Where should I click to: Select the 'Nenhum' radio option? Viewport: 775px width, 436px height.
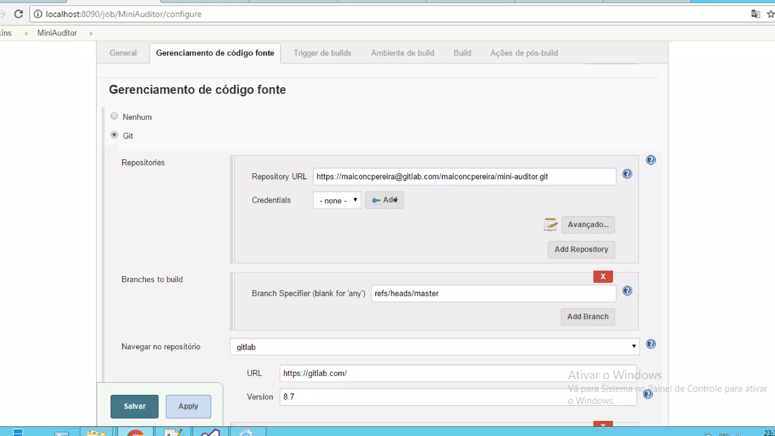pyautogui.click(x=114, y=116)
